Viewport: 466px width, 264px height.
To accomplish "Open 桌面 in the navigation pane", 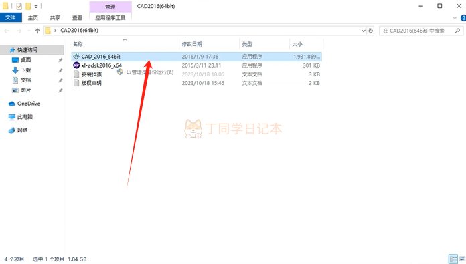I will (25, 60).
